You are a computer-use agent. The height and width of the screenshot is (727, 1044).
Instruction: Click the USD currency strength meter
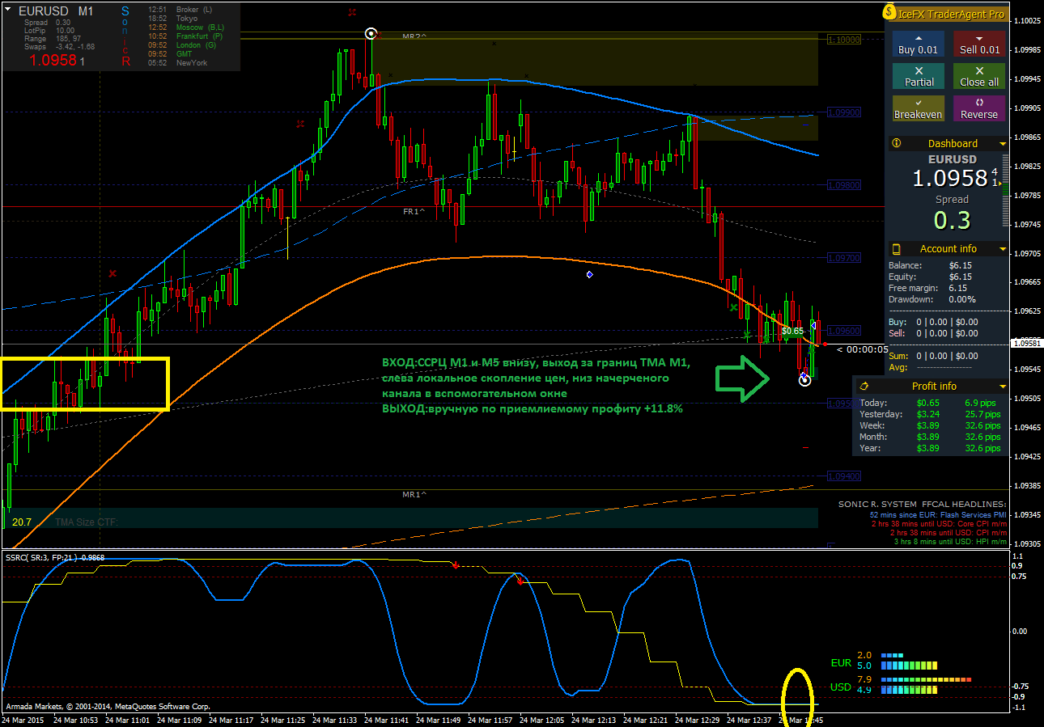902,685
